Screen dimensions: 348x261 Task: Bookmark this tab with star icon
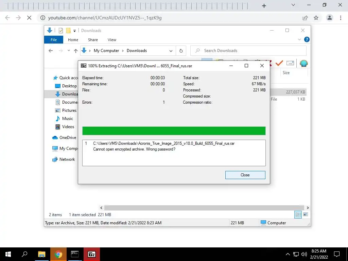click(x=316, y=18)
